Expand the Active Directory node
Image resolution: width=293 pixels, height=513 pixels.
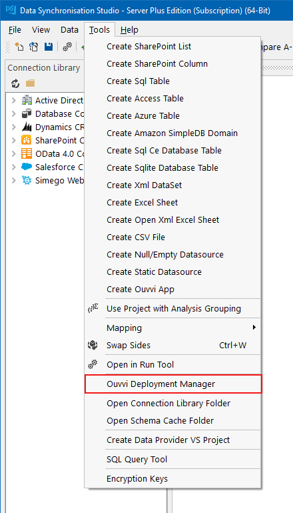pos(14,100)
